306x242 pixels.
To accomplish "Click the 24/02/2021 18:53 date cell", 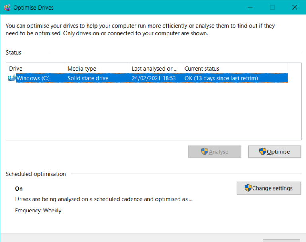I will point(153,78).
